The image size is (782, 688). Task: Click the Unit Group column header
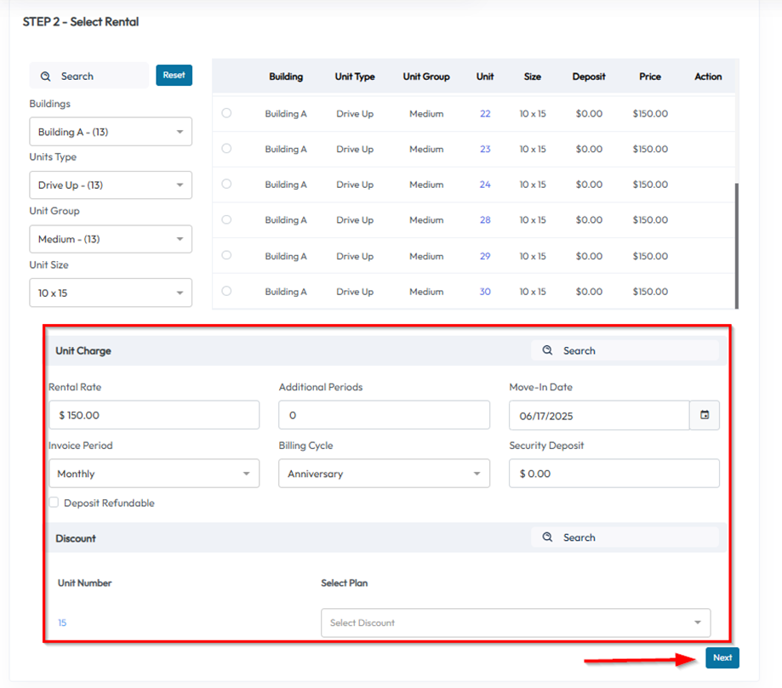426,77
